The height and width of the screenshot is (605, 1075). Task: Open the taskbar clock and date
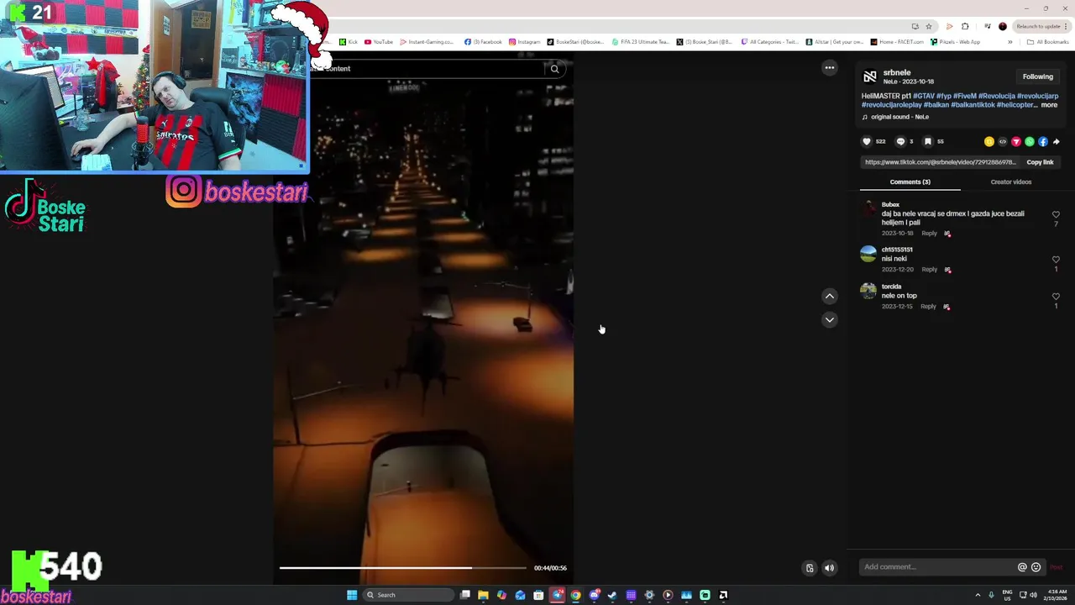coord(1057,595)
